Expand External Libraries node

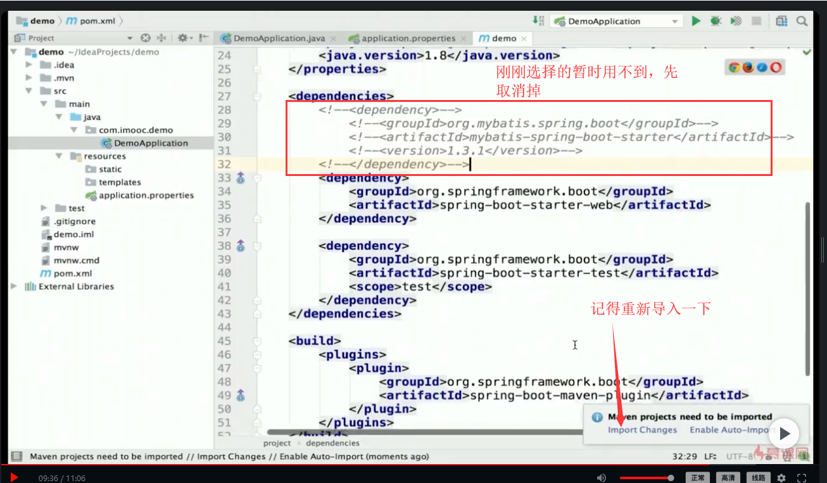pyautogui.click(x=15, y=286)
